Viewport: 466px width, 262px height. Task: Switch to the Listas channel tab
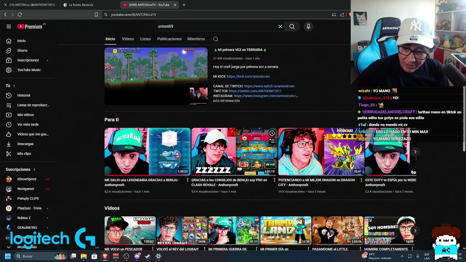tap(145, 39)
